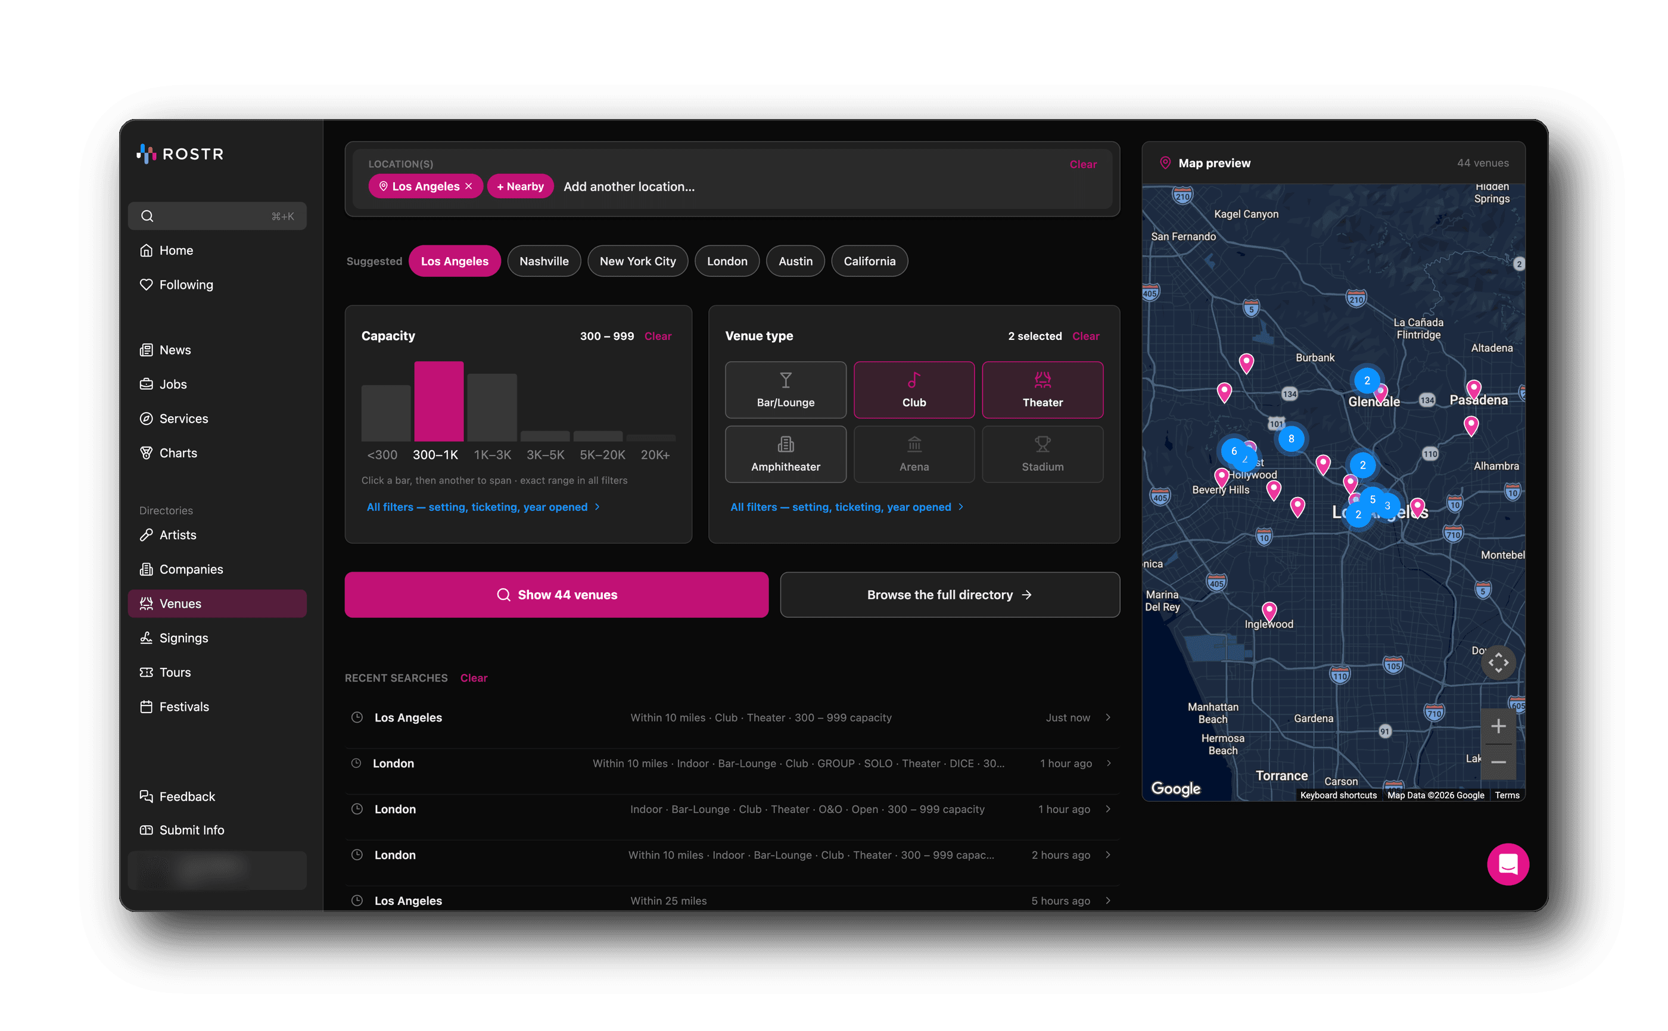Open Los Angeles Within 25 miles search
This screenshot has height=1031, width=1668.
click(732, 900)
